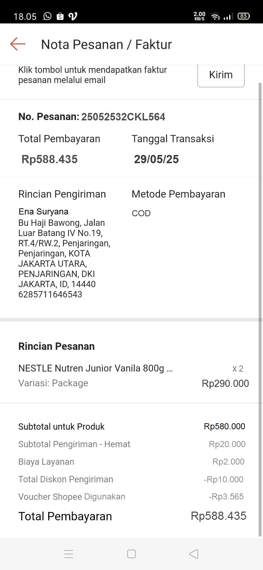Tap the WhatsApp status bar icon
263x570 pixels.
click(47, 16)
